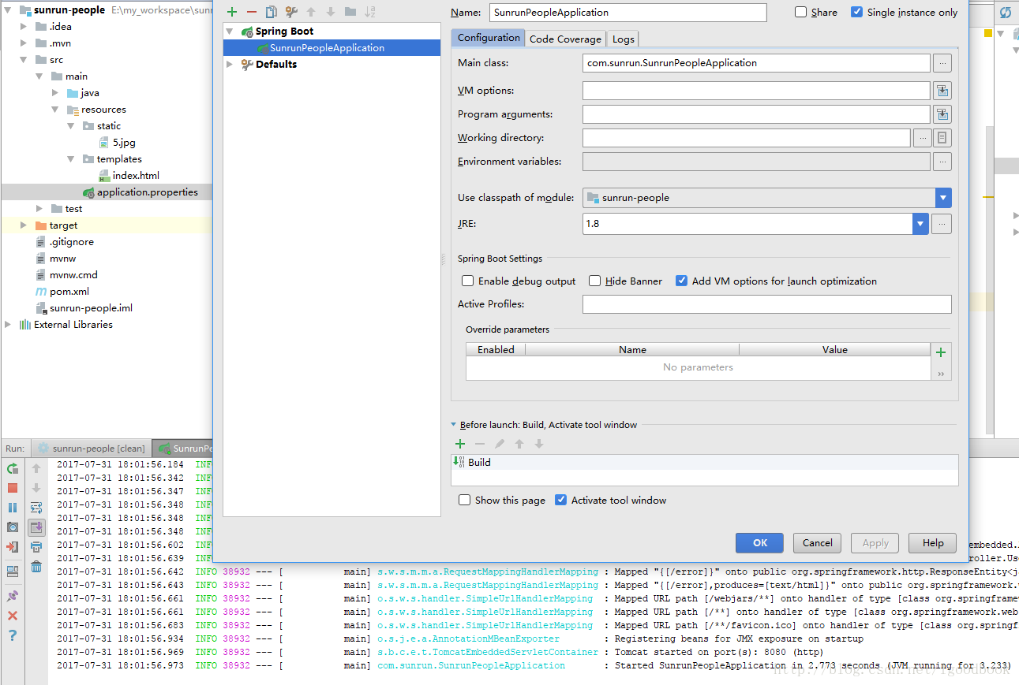The image size is (1019, 685).
Task: Edit Environment variables via ellipsis button
Action: (942, 162)
